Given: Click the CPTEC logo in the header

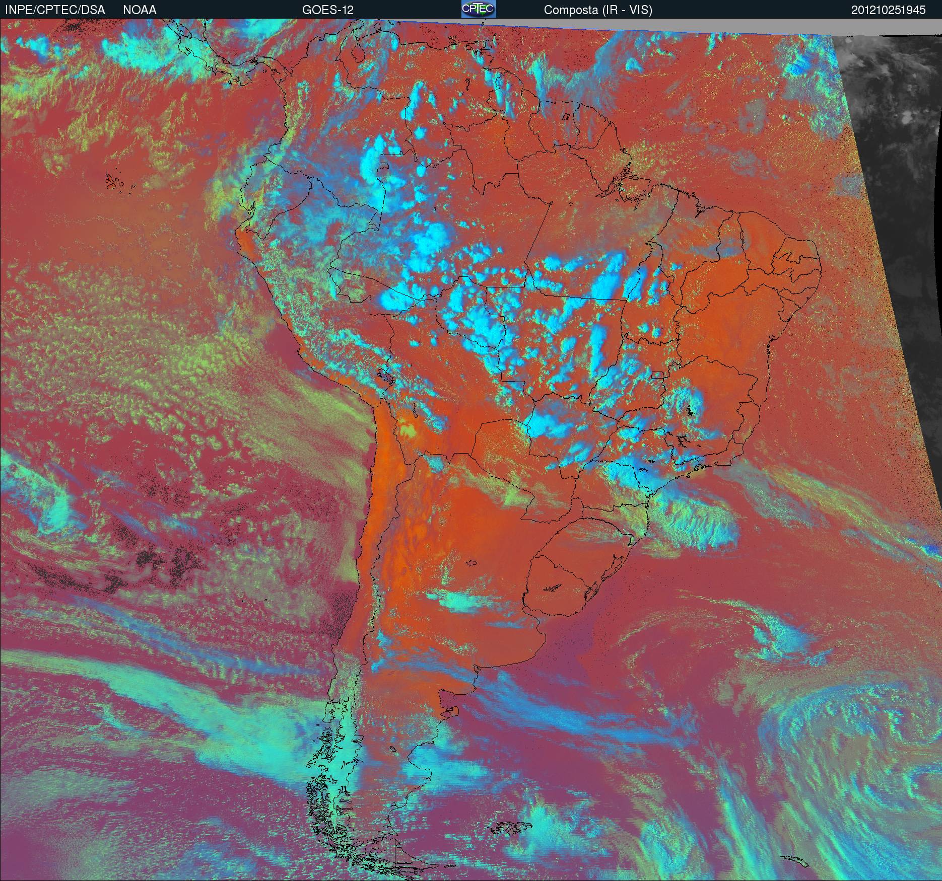Looking at the screenshot, I should click(x=479, y=9).
